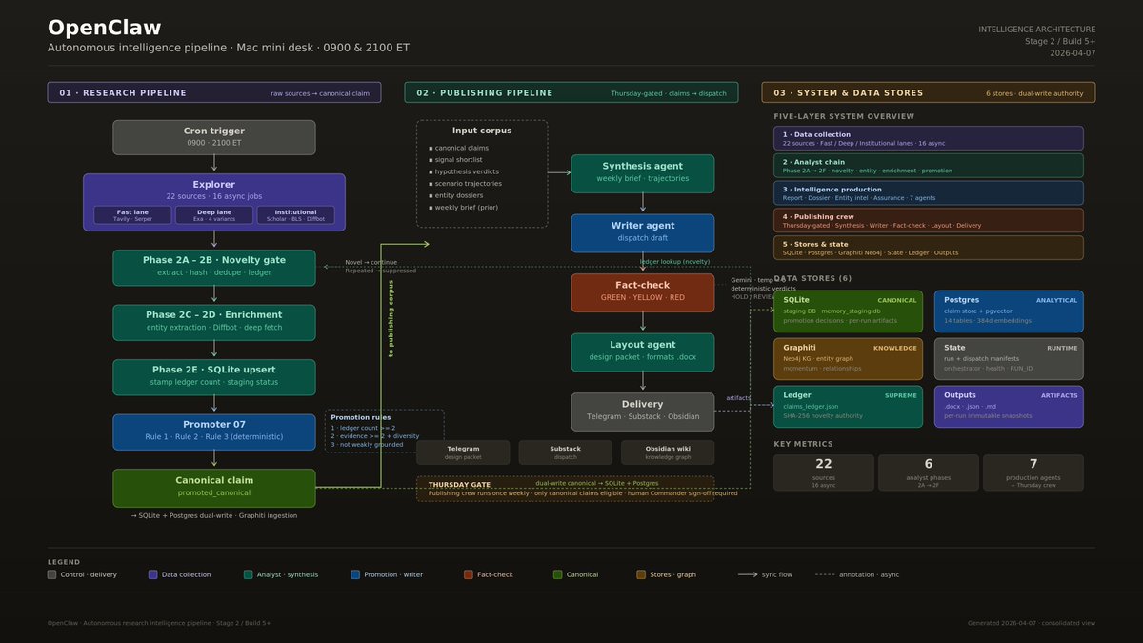Open the 03 · System & Data Stores header
Screen dimensions: 1143x643
[848, 92]
